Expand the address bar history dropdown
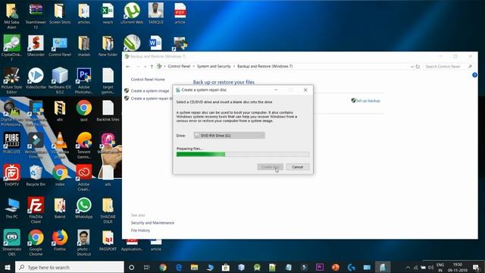Screen dimensions: 485x273 click(411, 66)
